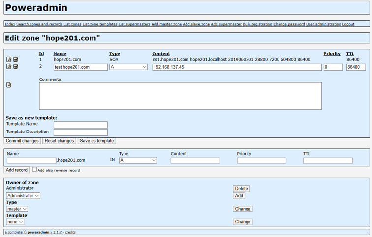372x237 pixels.
Task: Open the zone type master dropdown
Action: pos(17,209)
